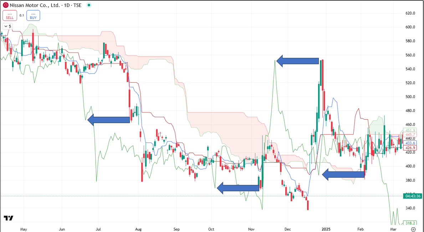424x232 pixels.
Task: Click the red SELL button
Action: (x=10, y=15)
